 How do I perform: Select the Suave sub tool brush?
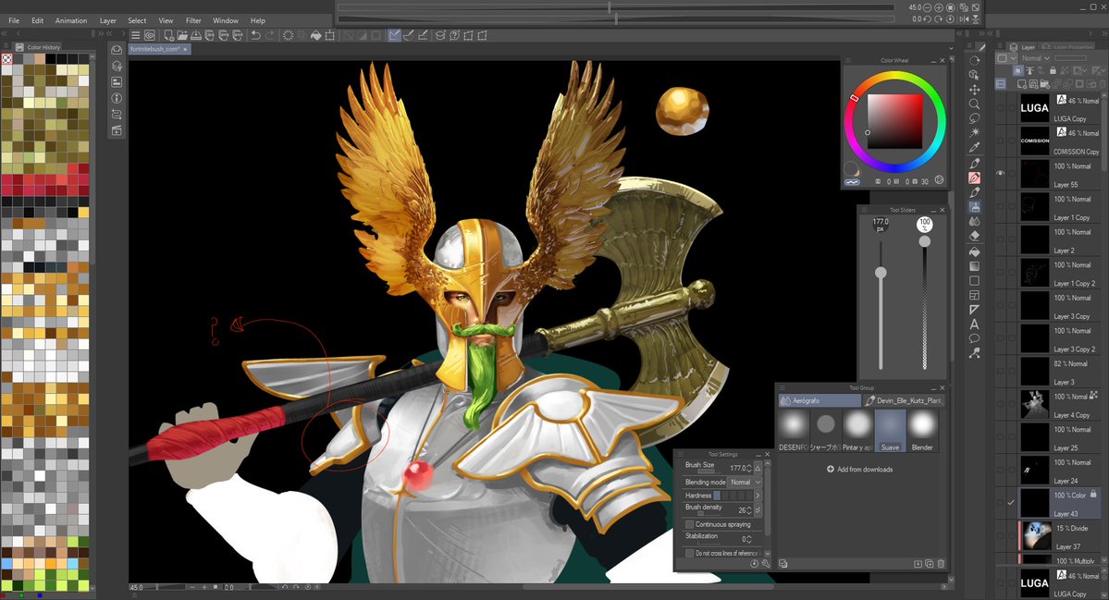click(890, 431)
